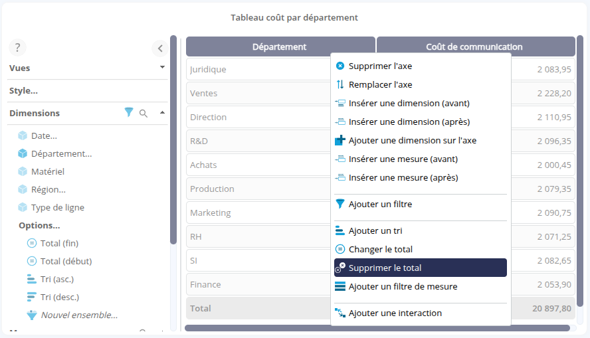Collapse the Dimensions section arrow

(x=162, y=113)
